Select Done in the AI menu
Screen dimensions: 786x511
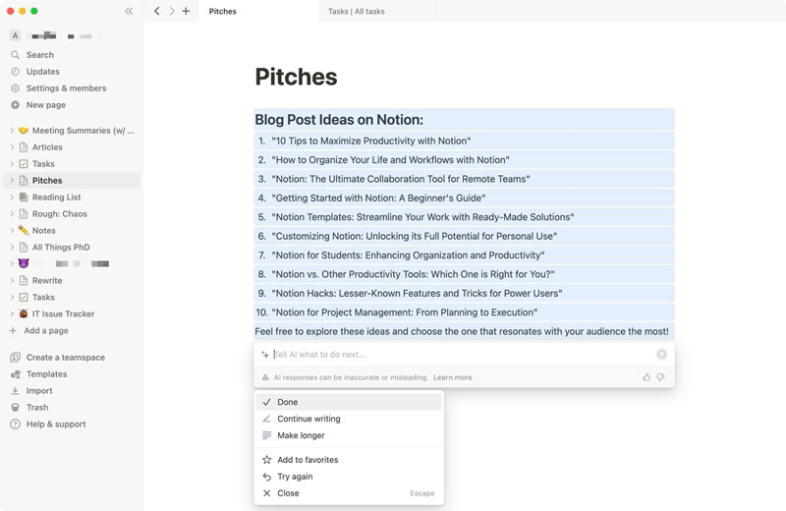[349, 402]
